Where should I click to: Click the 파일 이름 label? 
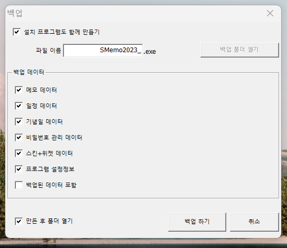pyautogui.click(x=48, y=50)
